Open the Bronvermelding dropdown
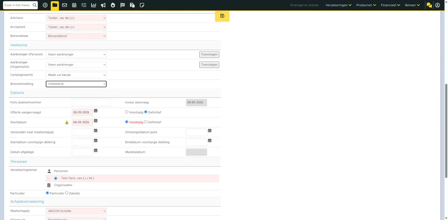The height and width of the screenshot is (220, 448). tap(76, 84)
